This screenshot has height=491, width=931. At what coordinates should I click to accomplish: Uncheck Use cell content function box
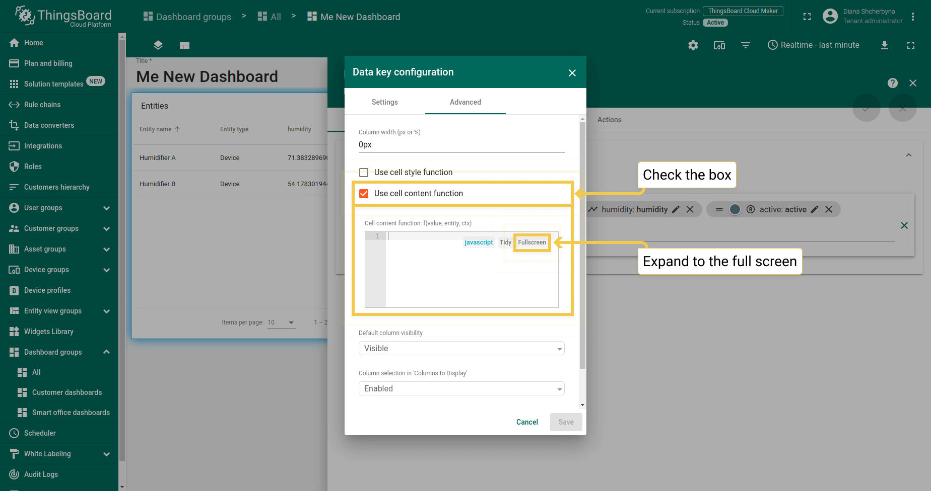[x=364, y=194]
